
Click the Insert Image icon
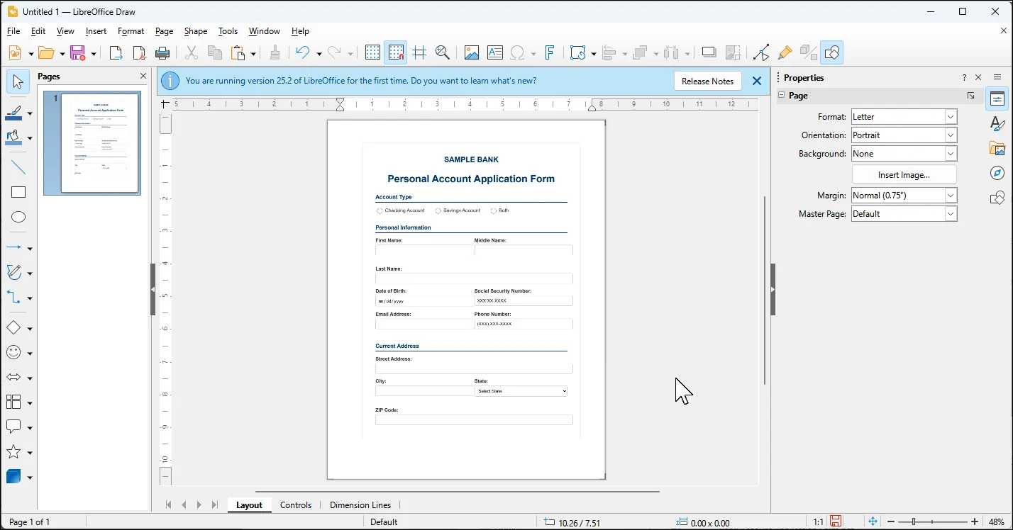coord(471,52)
